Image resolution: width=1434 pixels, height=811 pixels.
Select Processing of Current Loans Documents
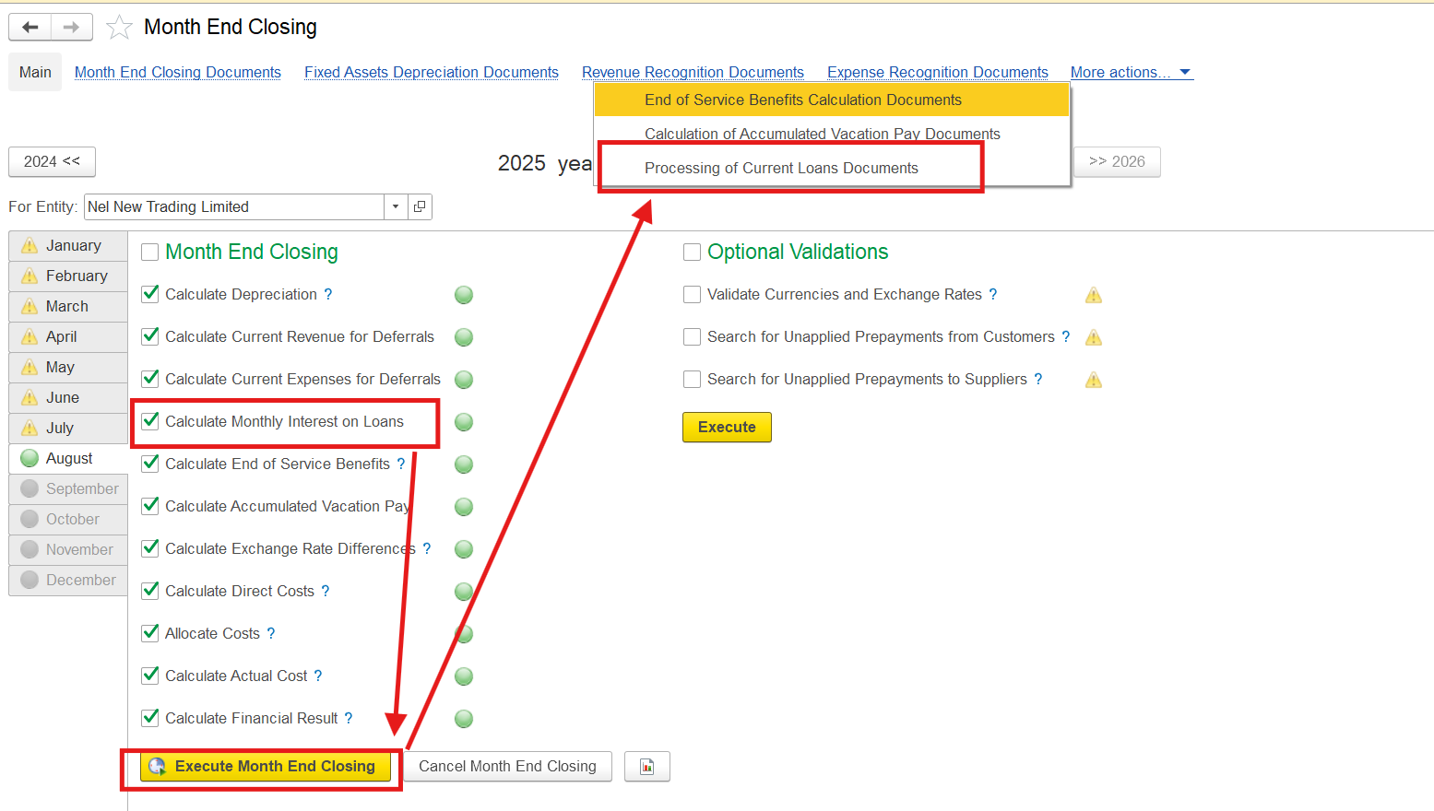tap(781, 168)
